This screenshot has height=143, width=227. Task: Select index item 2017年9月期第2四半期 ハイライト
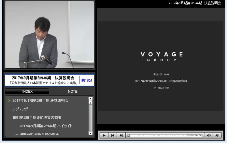click(x=46, y=126)
